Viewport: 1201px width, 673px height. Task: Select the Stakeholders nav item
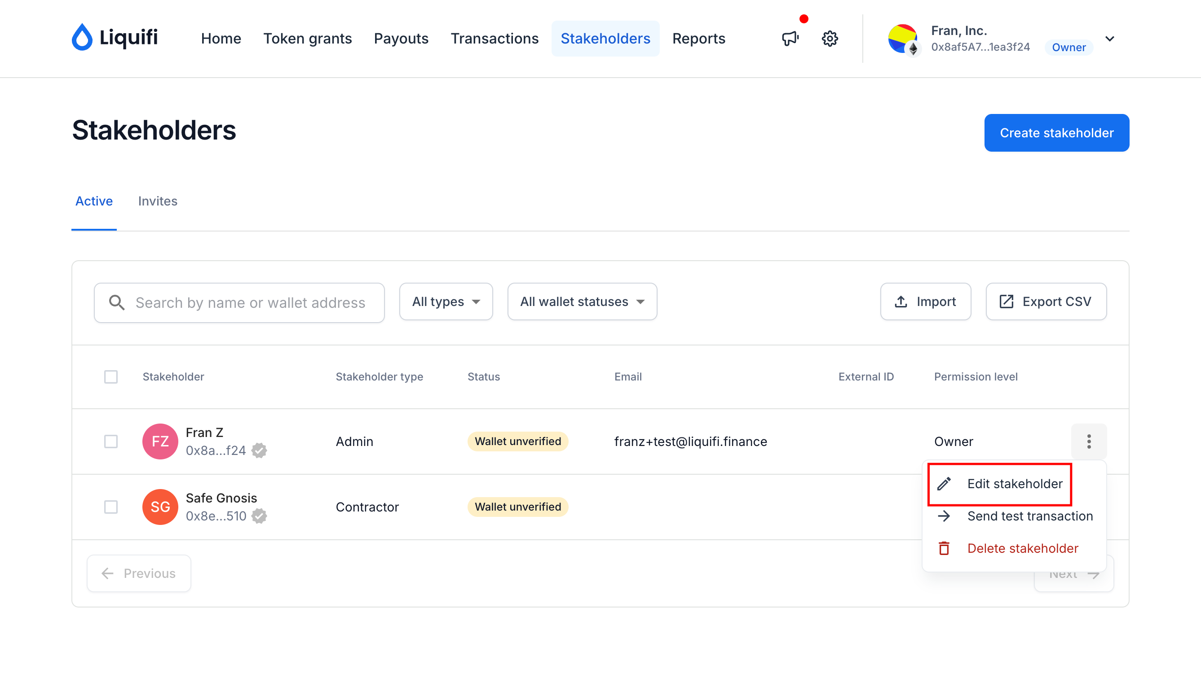(x=605, y=39)
